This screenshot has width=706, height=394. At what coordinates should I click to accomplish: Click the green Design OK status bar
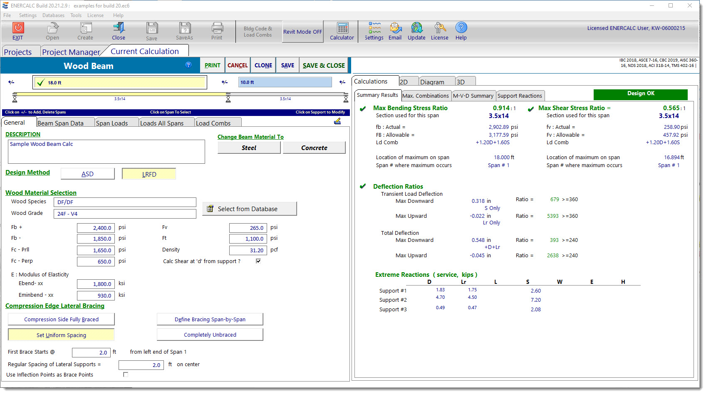pos(640,94)
